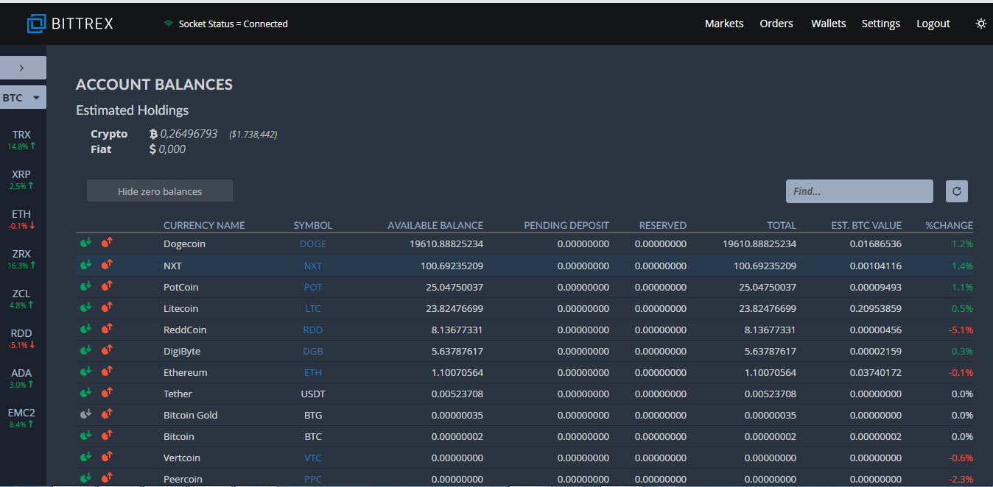Click the withdraw icon for Tether
This screenshot has height=487, width=993.
tap(107, 392)
